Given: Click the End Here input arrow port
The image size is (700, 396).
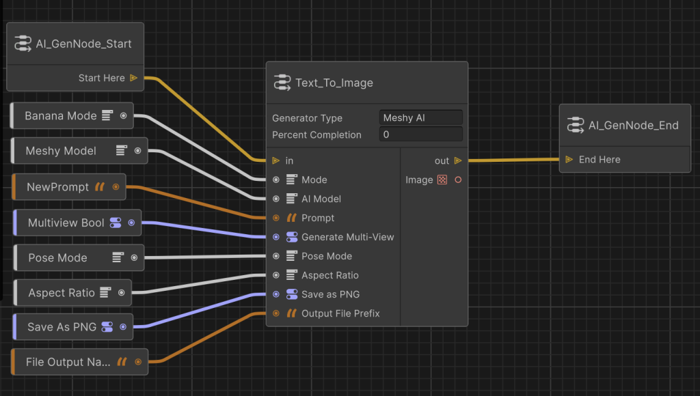Looking at the screenshot, I should tap(569, 160).
